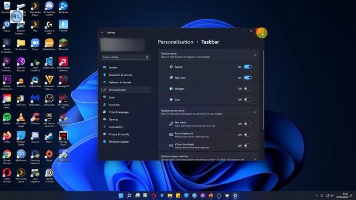Open taskbar Search magnifier icon
Viewport: 356px width, 200px height.
[x=129, y=196]
